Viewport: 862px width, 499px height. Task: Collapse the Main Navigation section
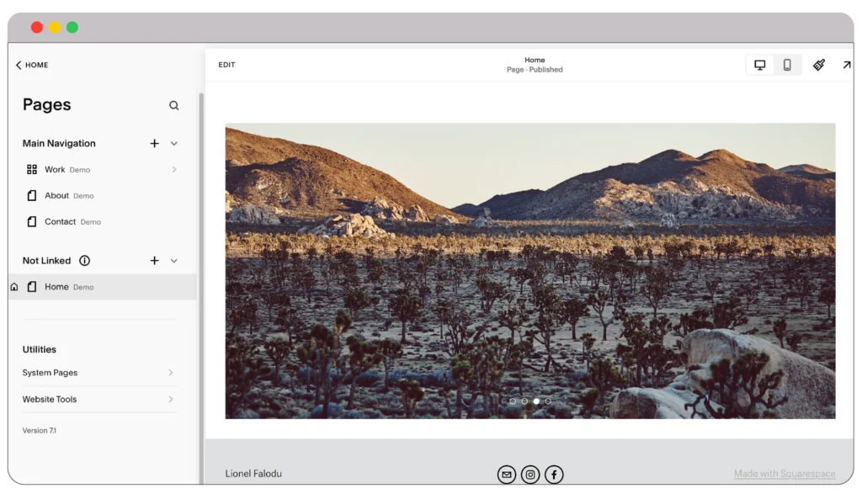[x=173, y=143]
